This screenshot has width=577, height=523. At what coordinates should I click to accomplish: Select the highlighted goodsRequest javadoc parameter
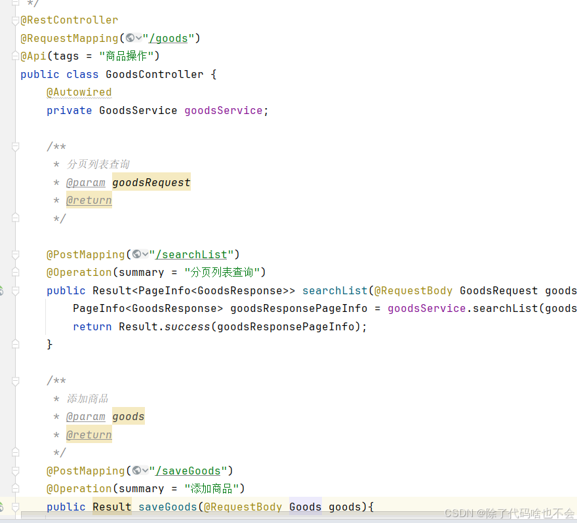click(151, 182)
